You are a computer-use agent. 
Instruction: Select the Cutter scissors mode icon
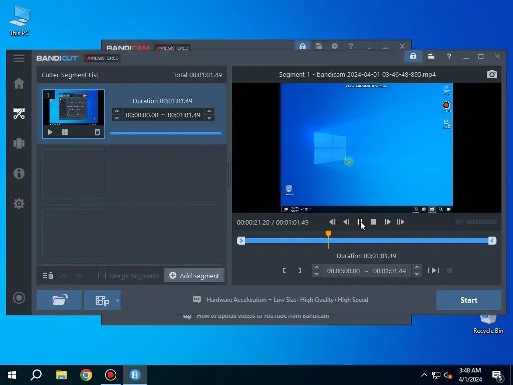point(19,113)
